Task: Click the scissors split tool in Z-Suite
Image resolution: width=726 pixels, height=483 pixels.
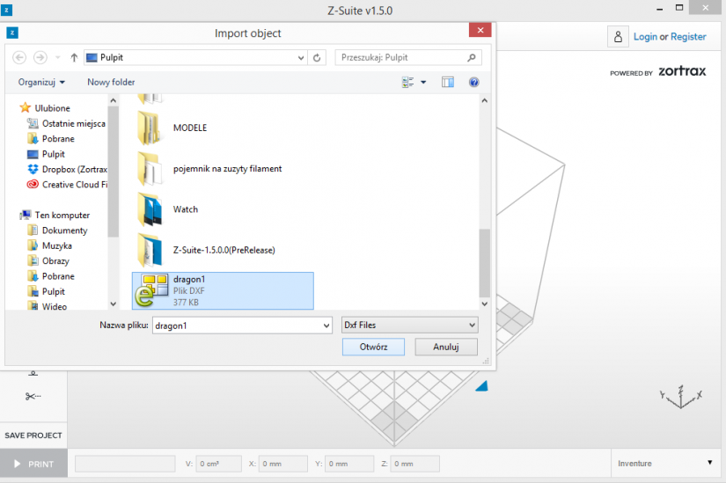Action: (x=33, y=396)
